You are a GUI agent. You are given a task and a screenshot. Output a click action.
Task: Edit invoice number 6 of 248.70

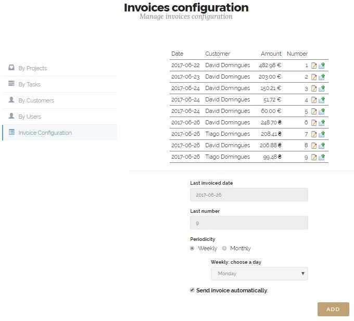(x=314, y=123)
